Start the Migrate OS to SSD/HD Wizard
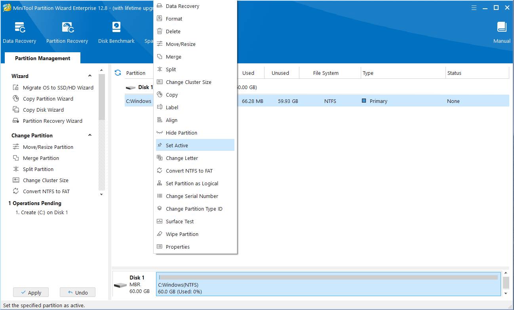This screenshot has width=514, height=310. click(58, 87)
